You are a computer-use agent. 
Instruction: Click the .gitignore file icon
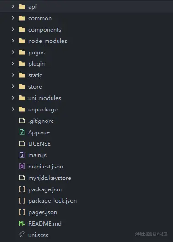coord(22,121)
